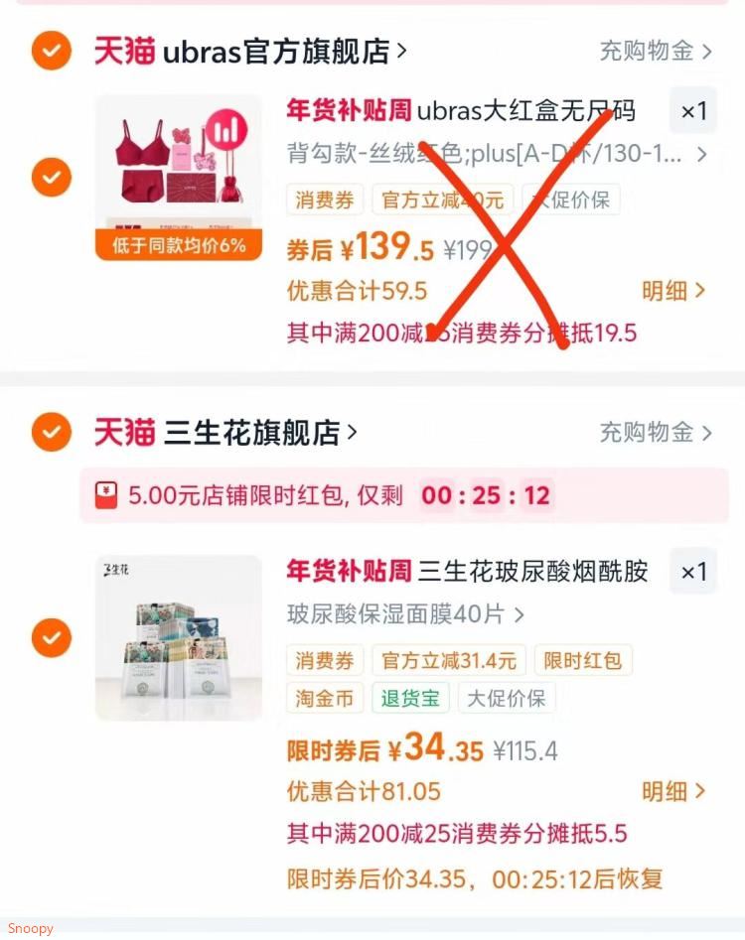Tap the chart icon on the ubras thumbnail
Viewport: 745px width, 940px height.
pyautogui.click(x=226, y=130)
